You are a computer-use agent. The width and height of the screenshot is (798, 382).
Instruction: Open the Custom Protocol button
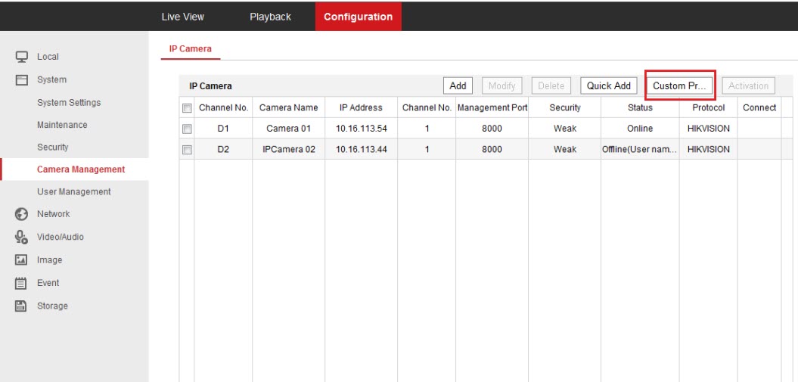(x=678, y=86)
